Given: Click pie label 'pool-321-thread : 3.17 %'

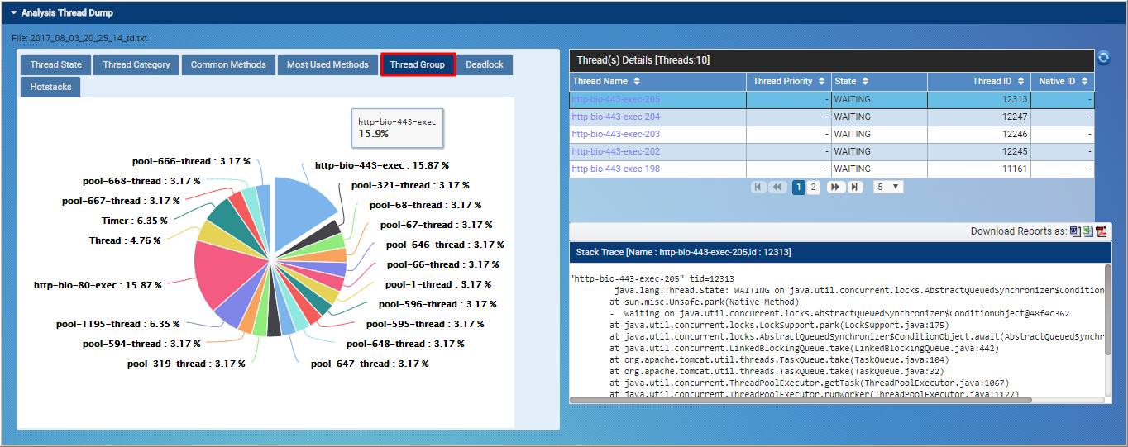Looking at the screenshot, I should 410,185.
